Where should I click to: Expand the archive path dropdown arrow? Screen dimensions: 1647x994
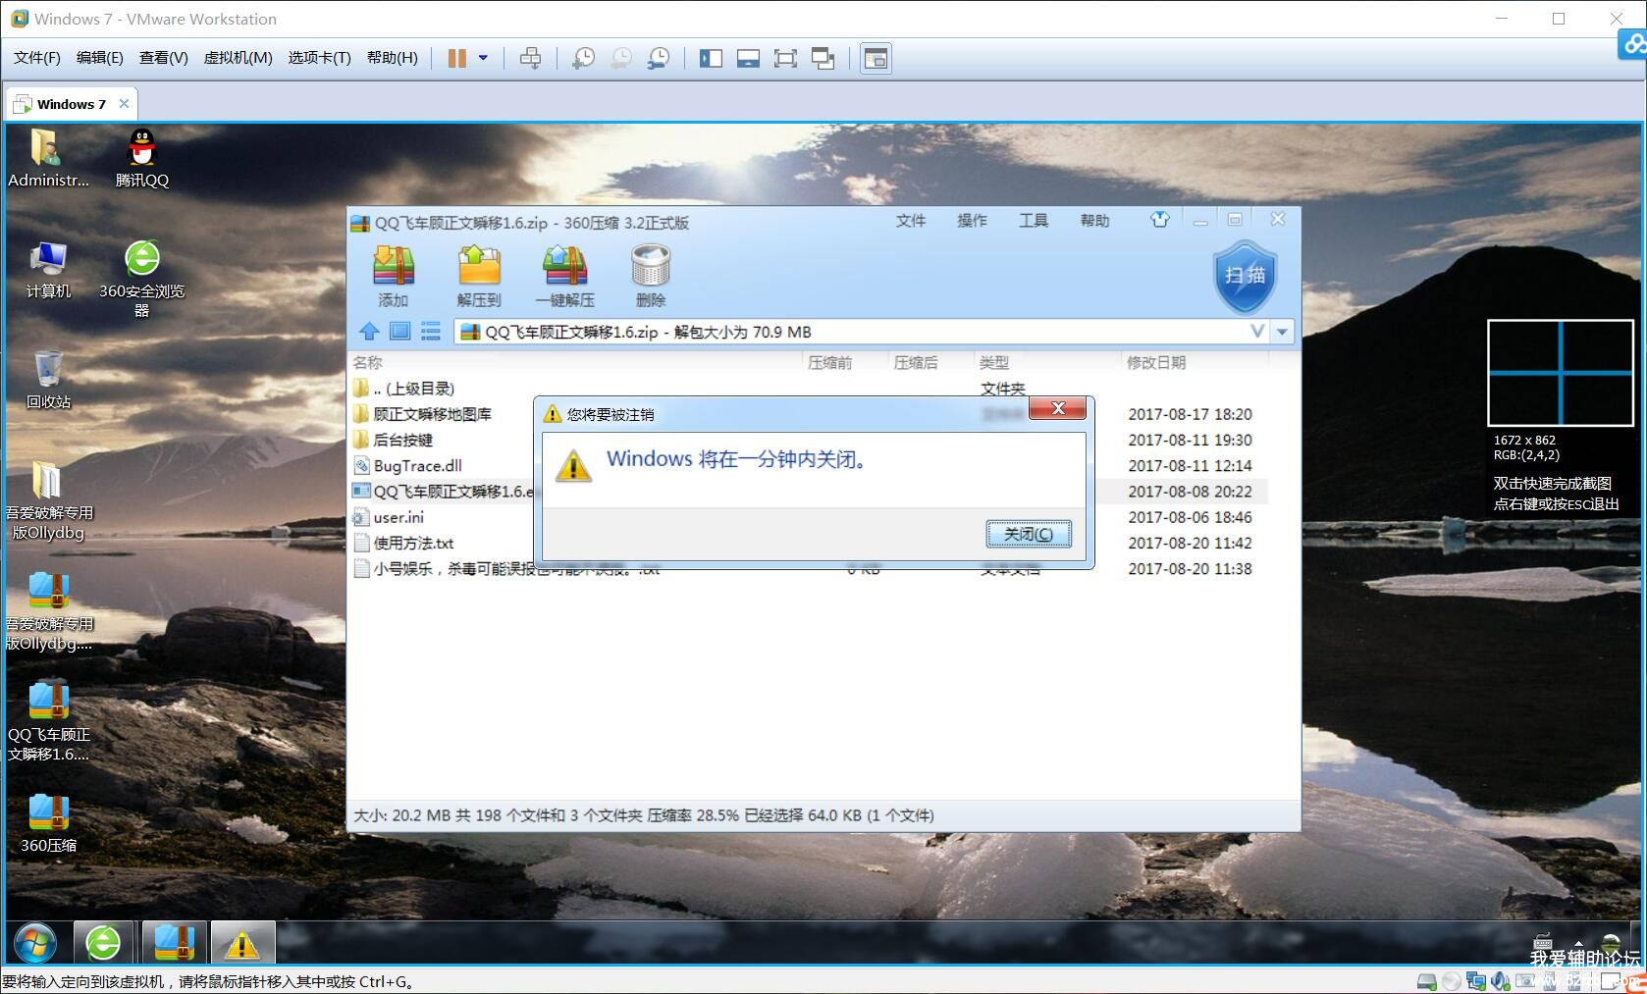tap(1282, 332)
